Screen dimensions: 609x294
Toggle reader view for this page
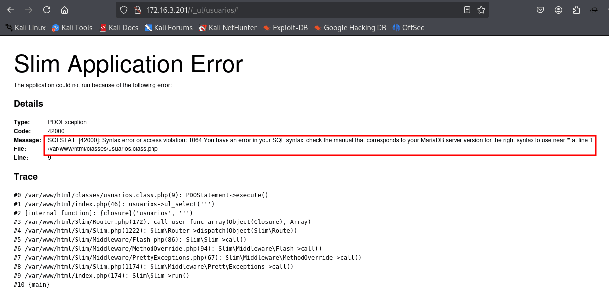pos(467,10)
